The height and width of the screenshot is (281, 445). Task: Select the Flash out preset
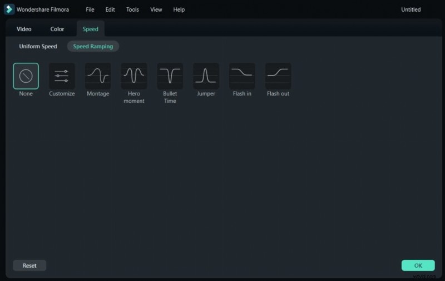[278, 76]
